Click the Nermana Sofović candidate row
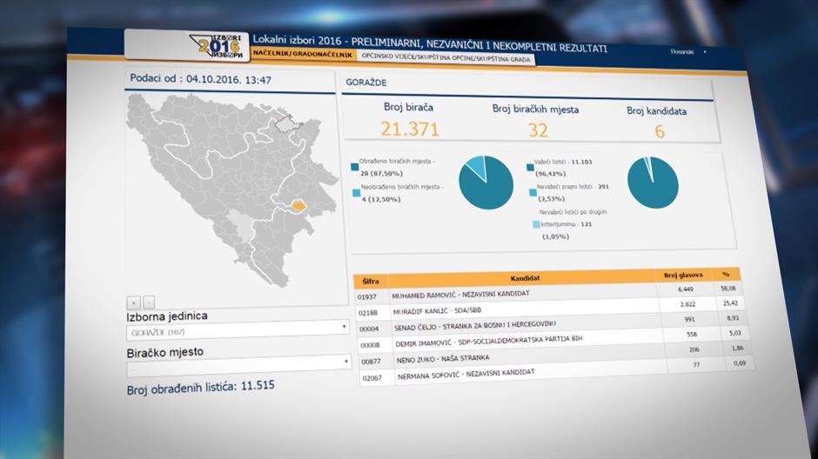Viewport: 818px width, 459px height. tap(520, 374)
